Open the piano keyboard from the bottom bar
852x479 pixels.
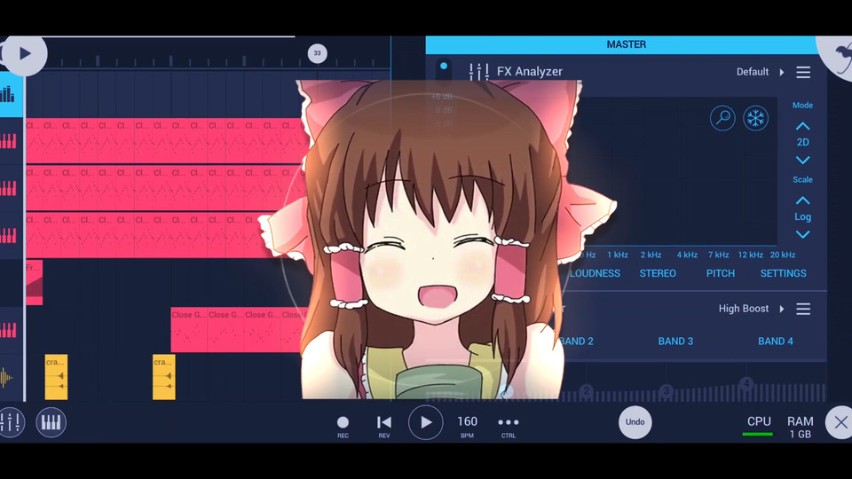point(51,422)
